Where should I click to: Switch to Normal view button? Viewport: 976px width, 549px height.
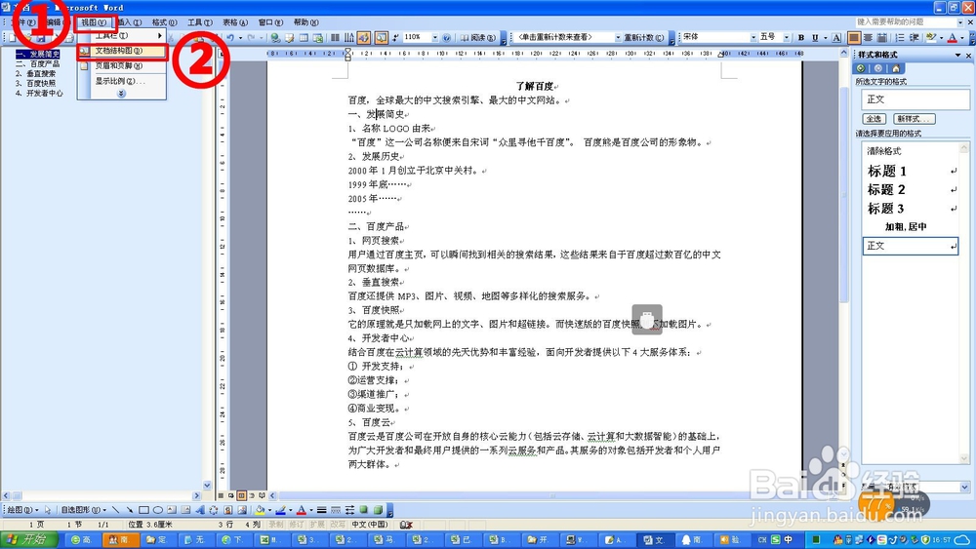point(221,495)
